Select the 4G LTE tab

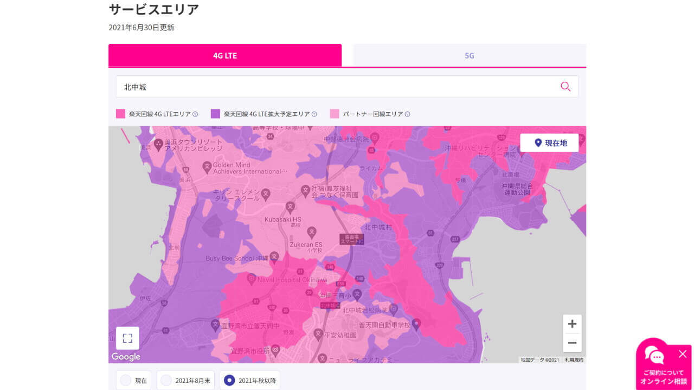tap(225, 55)
